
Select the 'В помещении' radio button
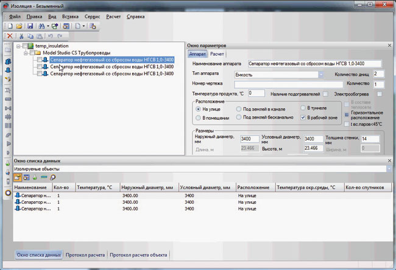pos(197,117)
